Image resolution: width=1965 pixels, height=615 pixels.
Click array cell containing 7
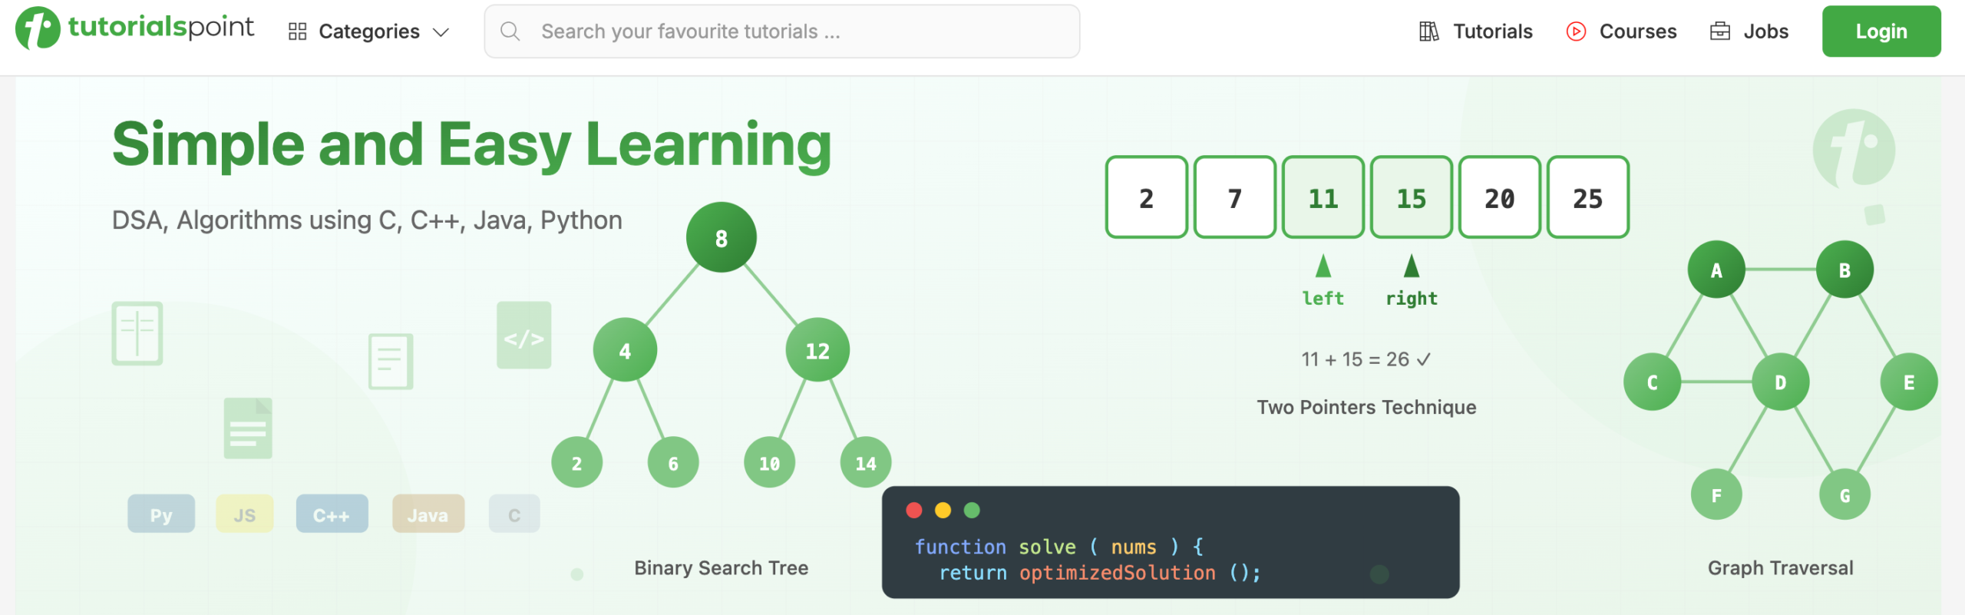point(1235,197)
